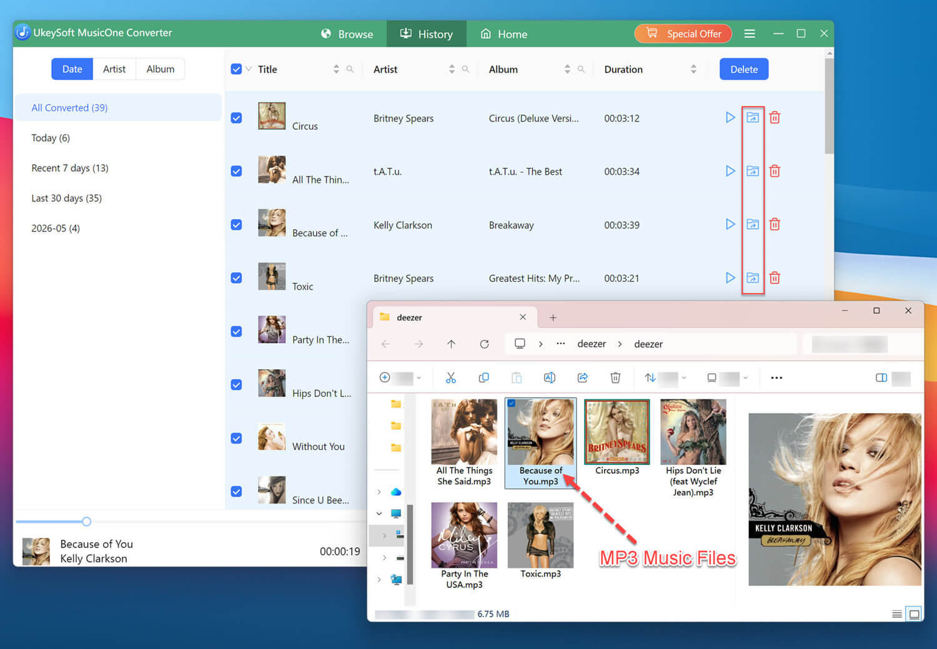The width and height of the screenshot is (937, 649).
Task: Click the blue Delete button
Action: coord(744,69)
